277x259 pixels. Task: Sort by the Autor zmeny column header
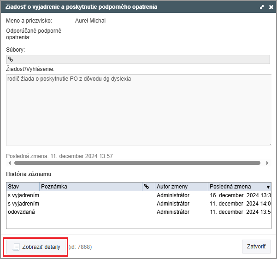coord(181,187)
